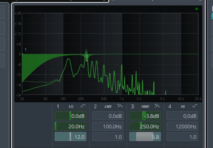The image size is (213, 148).
Task: Click the HI band label
Action: 183,106
